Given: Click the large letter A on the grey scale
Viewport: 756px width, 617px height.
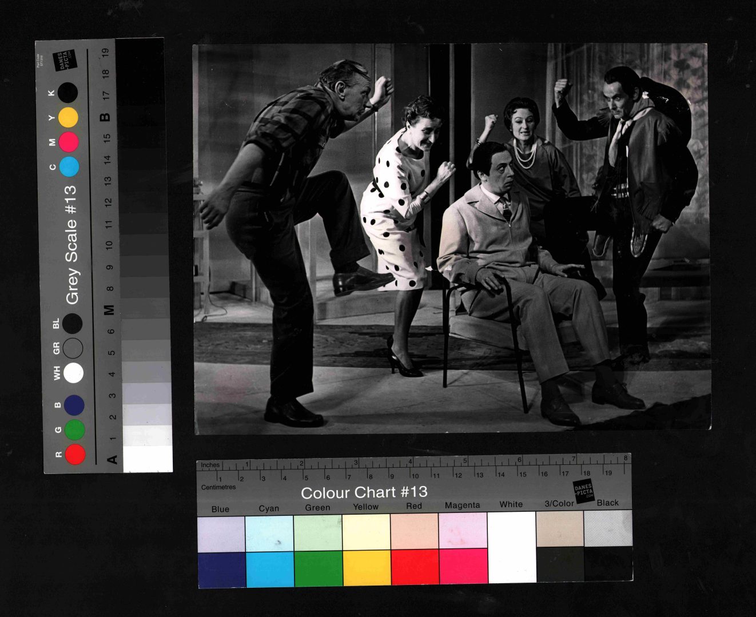Looking at the screenshot, I should point(112,459).
